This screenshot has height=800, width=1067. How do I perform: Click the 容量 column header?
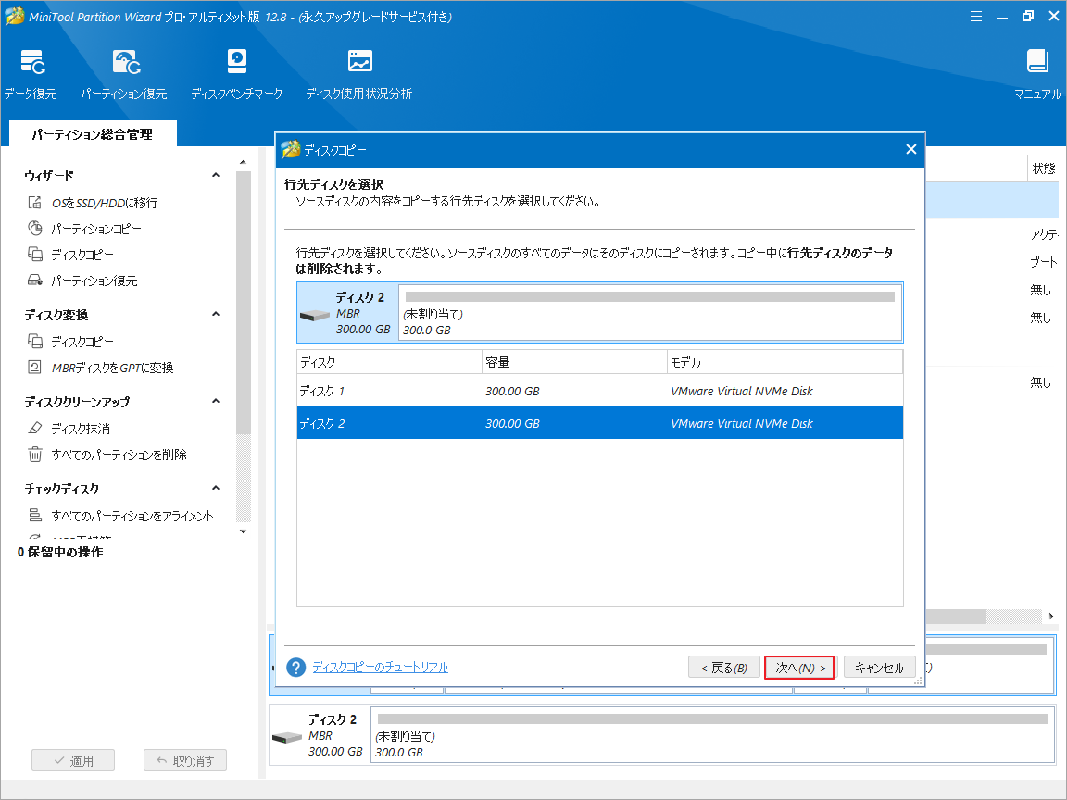[x=574, y=362]
